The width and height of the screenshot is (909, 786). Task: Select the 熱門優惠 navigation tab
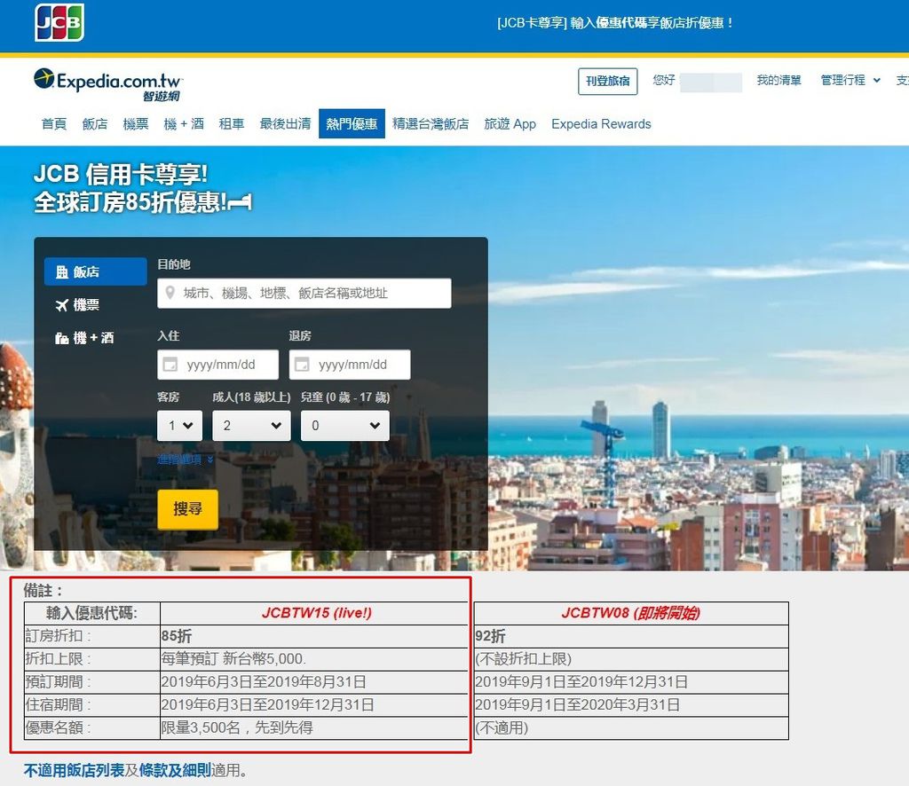point(352,124)
